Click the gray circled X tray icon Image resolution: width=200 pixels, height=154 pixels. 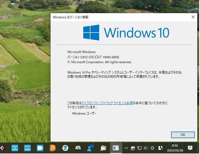153,148
